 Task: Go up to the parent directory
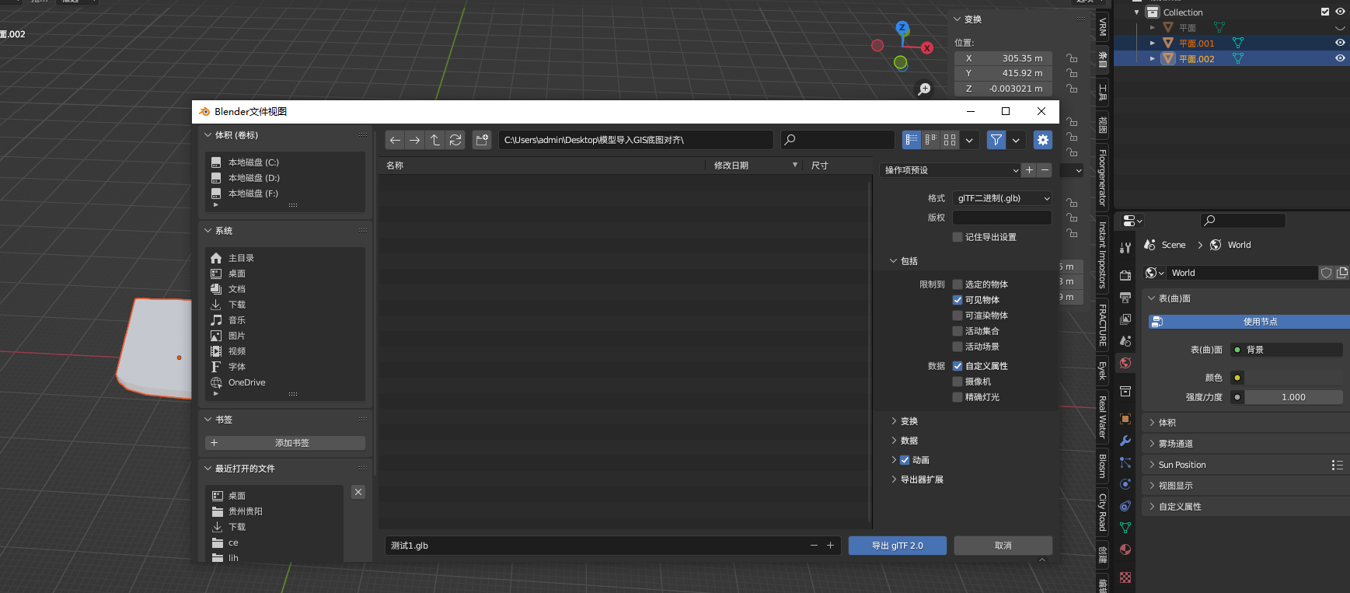[x=435, y=140]
